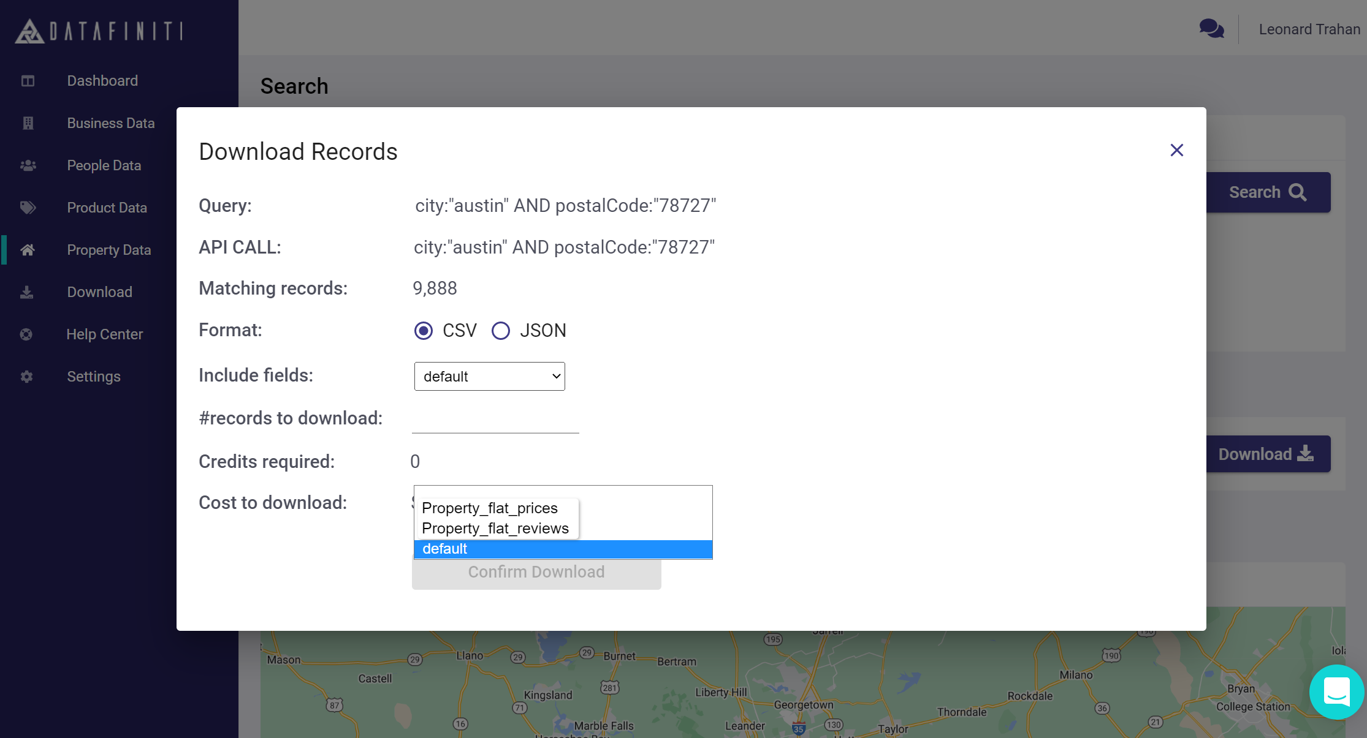This screenshot has height=738, width=1367.
Task: Choose Property_flat_reviews option
Action: pyautogui.click(x=495, y=529)
